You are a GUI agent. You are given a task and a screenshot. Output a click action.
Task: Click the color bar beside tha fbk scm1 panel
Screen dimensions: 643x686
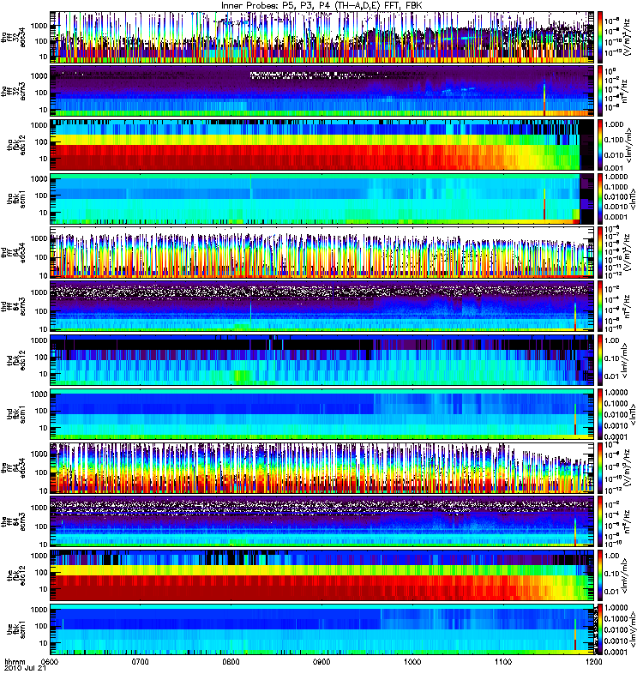[600, 199]
